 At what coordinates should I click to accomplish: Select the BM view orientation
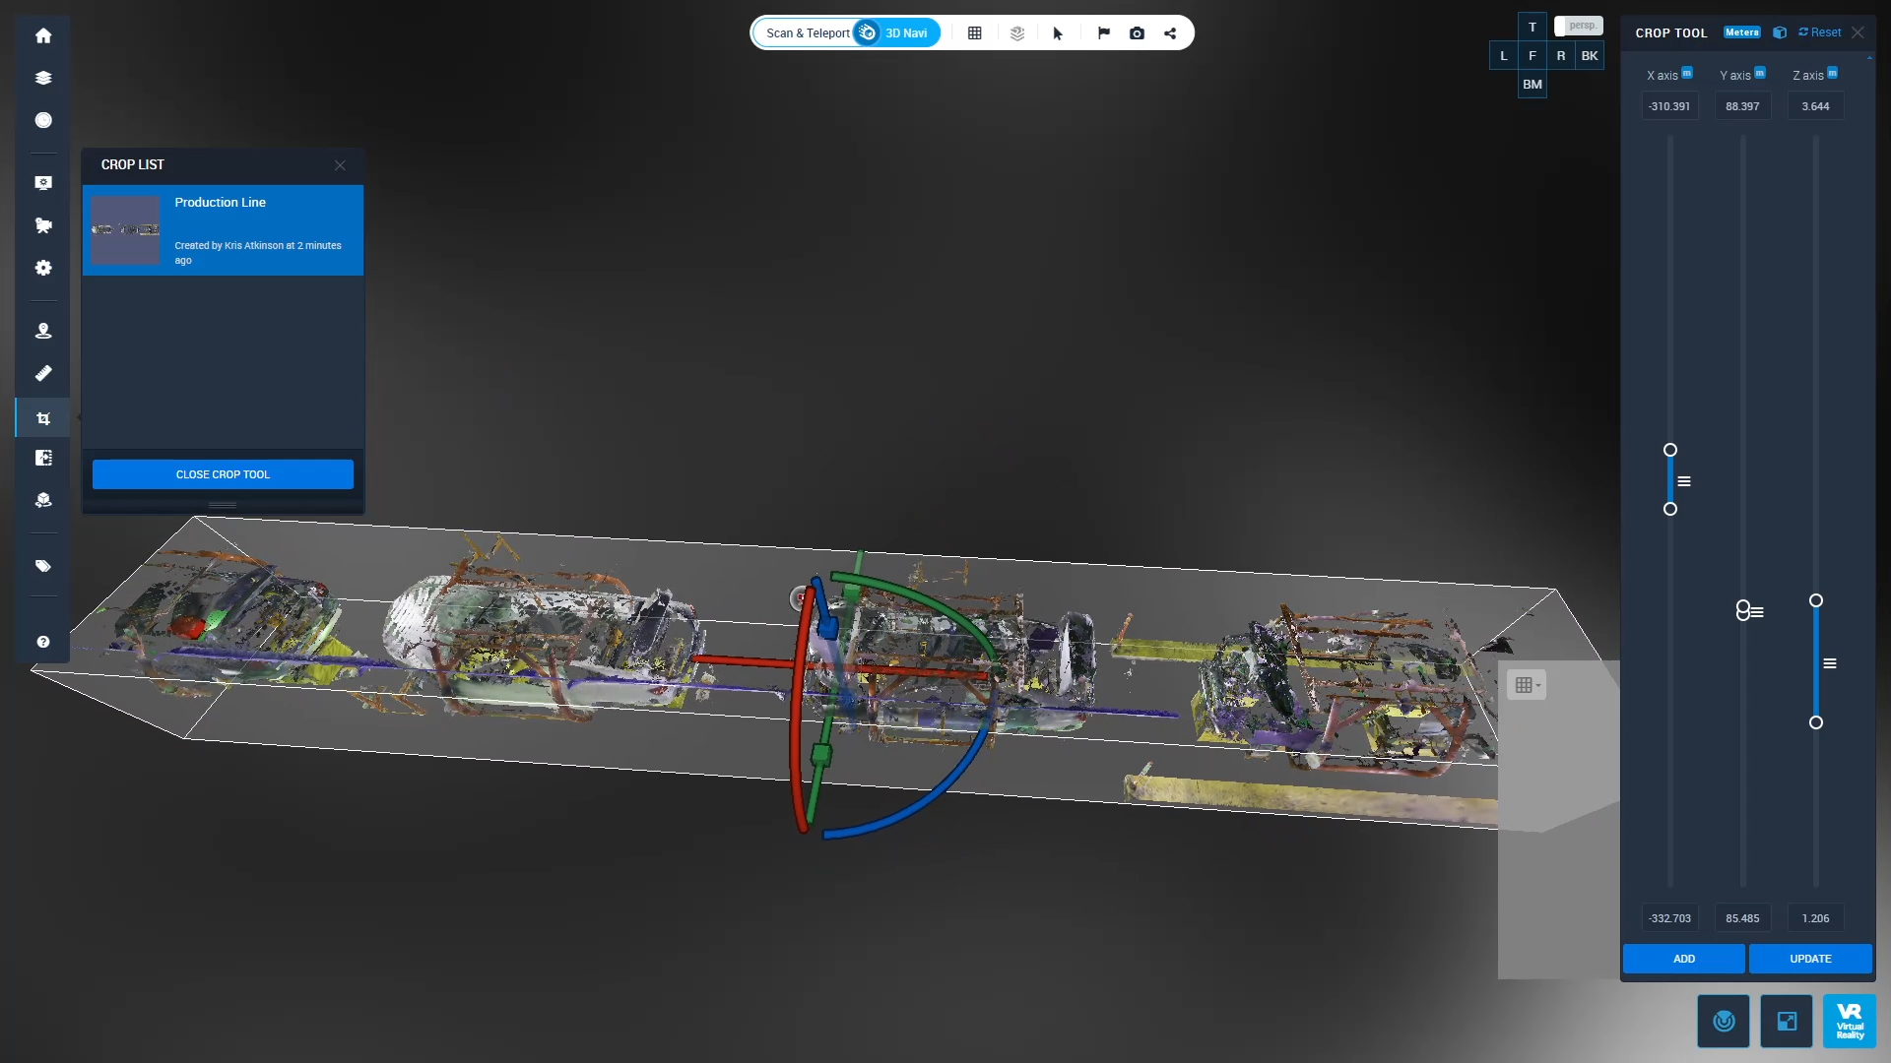pos(1532,85)
